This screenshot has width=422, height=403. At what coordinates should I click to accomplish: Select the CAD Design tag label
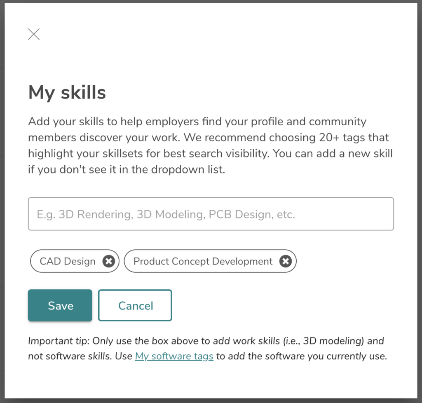tap(68, 261)
